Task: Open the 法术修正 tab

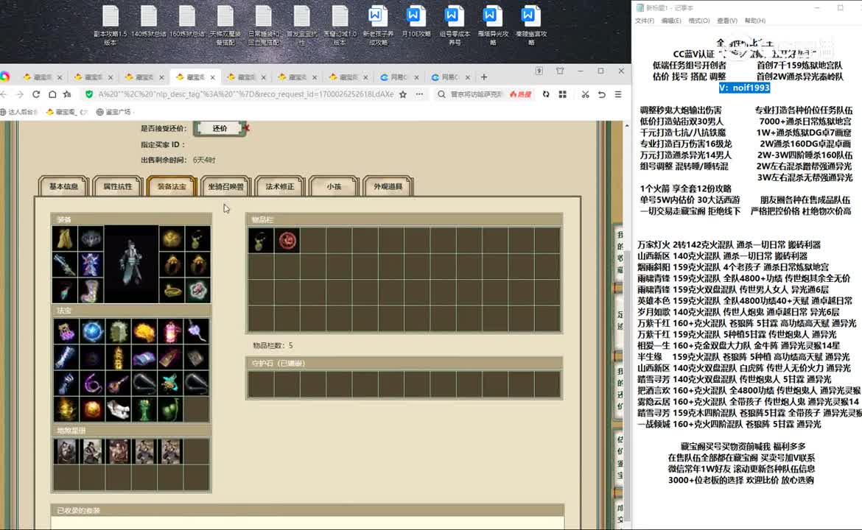Action: click(x=280, y=186)
